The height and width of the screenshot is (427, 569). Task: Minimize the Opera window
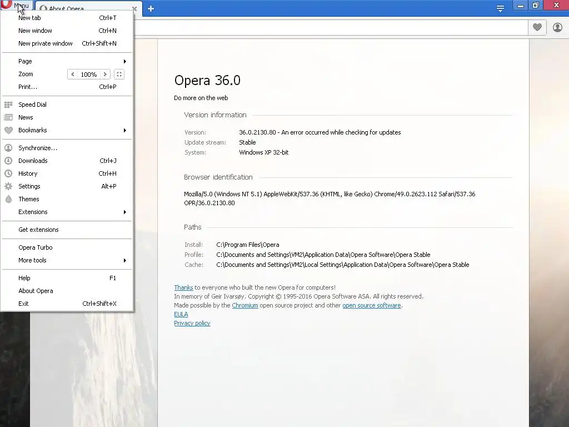520,5
